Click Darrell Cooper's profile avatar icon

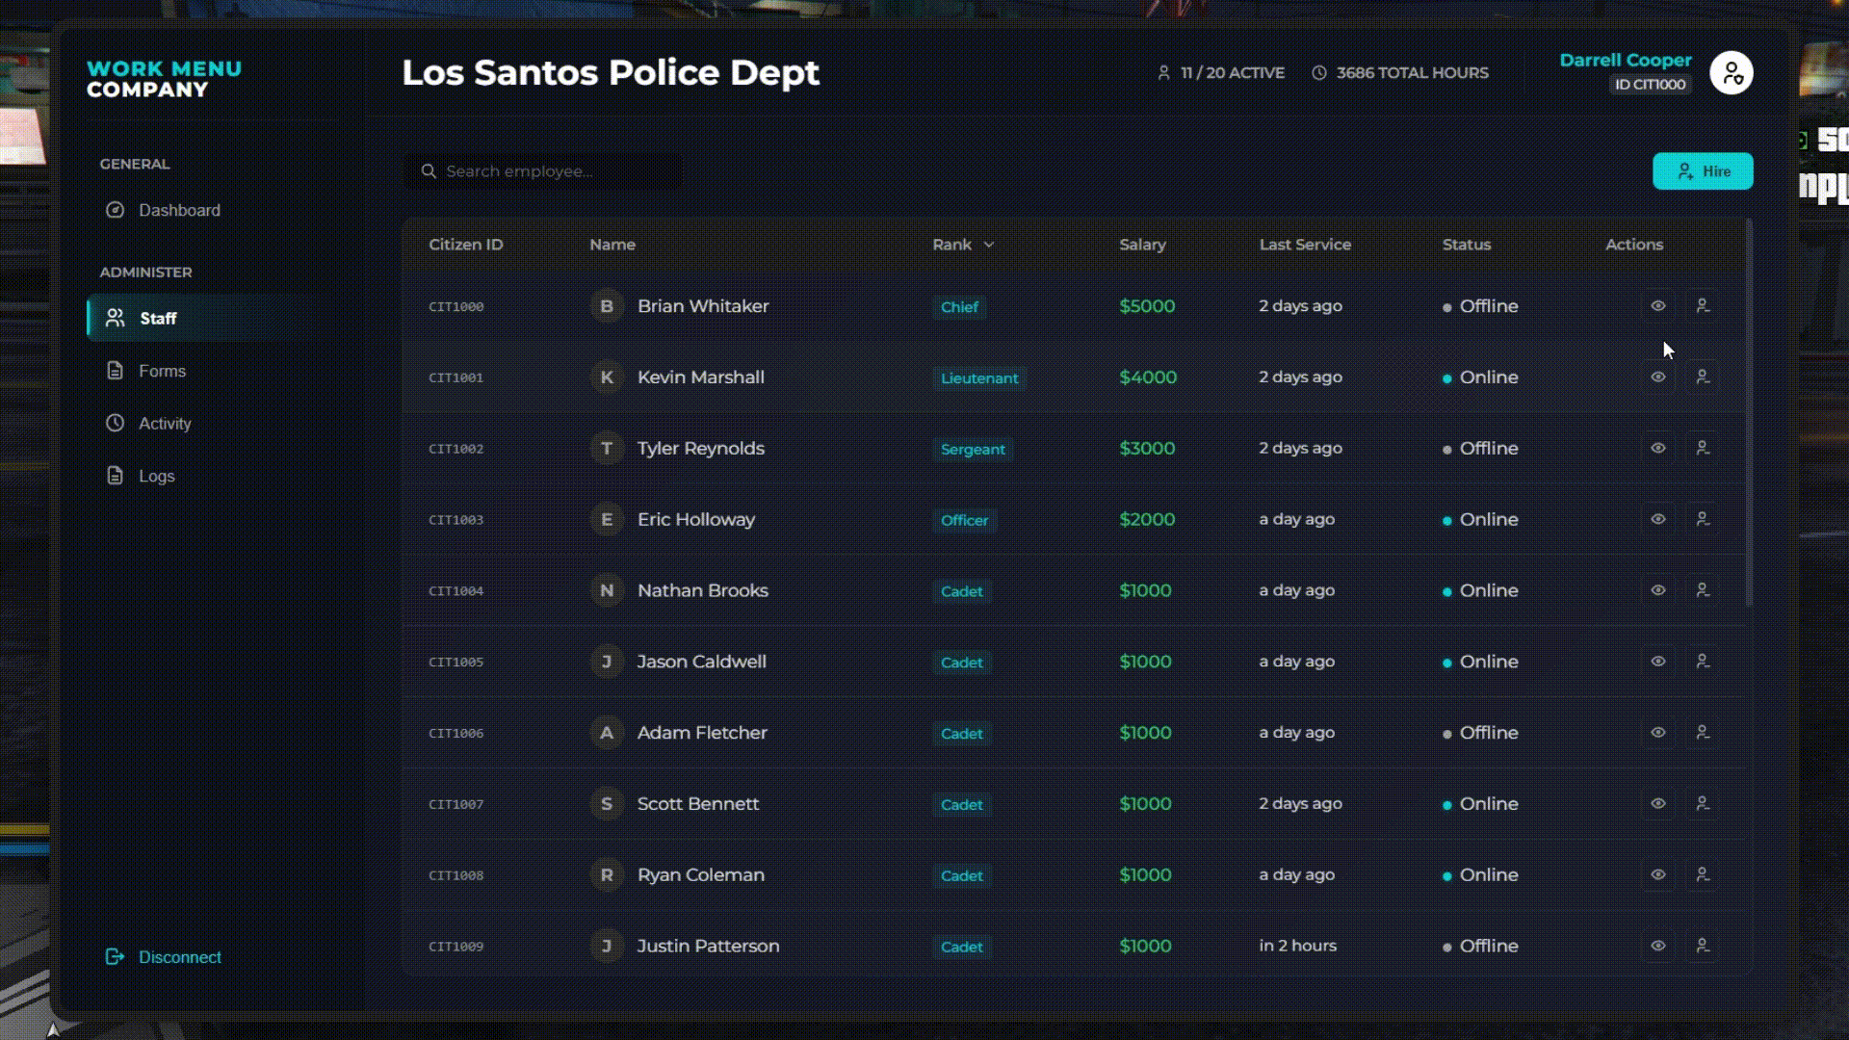click(x=1731, y=73)
